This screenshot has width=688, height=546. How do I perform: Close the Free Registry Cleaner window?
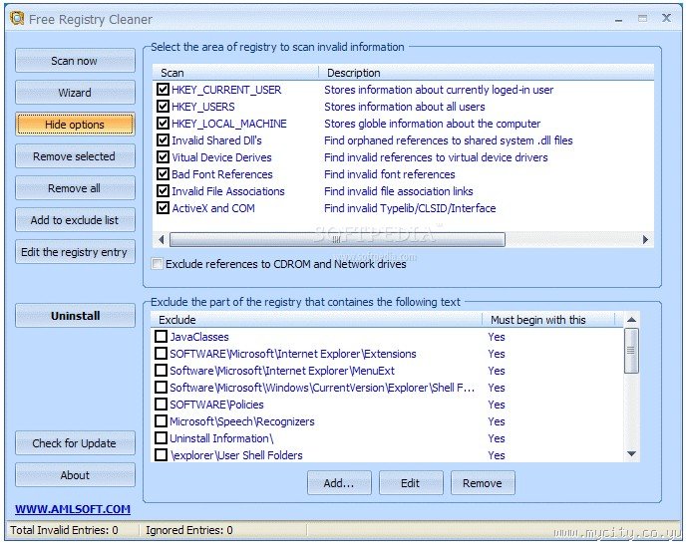(x=666, y=18)
